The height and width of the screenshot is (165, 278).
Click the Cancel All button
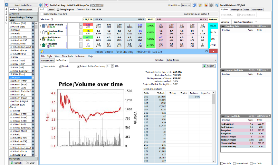[x=225, y=22]
